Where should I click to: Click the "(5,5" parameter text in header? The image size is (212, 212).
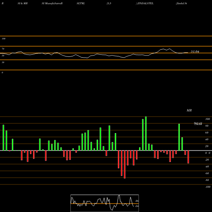(x=109, y=3)
